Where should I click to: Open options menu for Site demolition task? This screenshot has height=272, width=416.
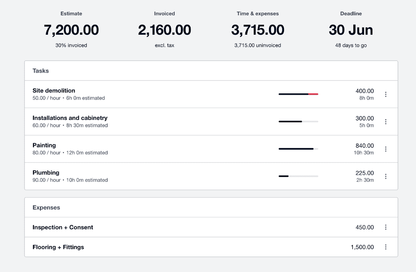click(386, 94)
